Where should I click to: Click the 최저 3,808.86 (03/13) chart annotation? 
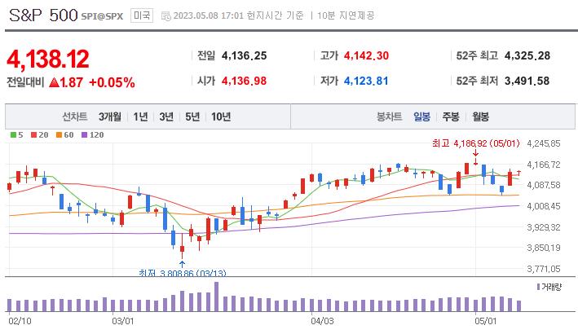tap(183, 273)
